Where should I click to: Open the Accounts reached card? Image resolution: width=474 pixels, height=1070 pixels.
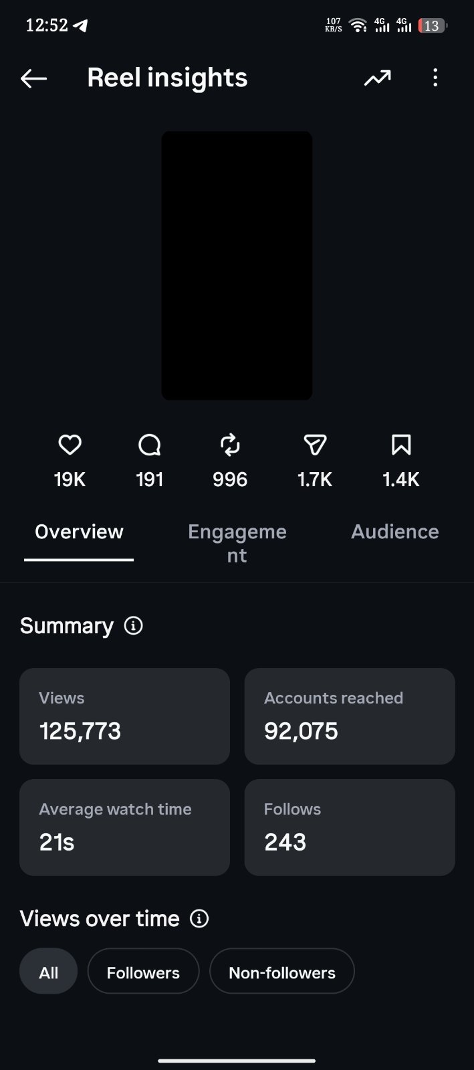(350, 716)
